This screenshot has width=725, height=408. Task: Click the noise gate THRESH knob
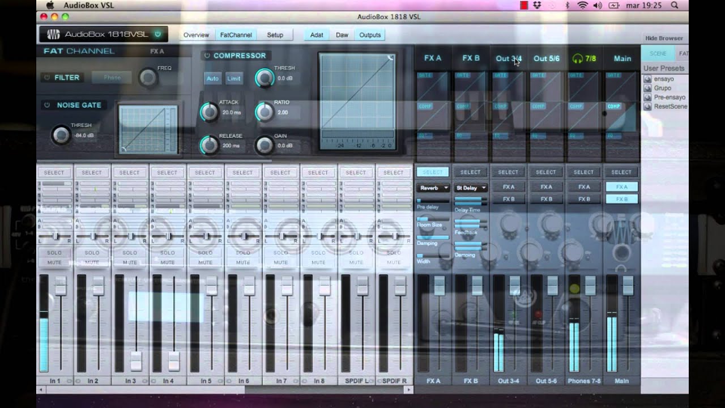coord(61,135)
